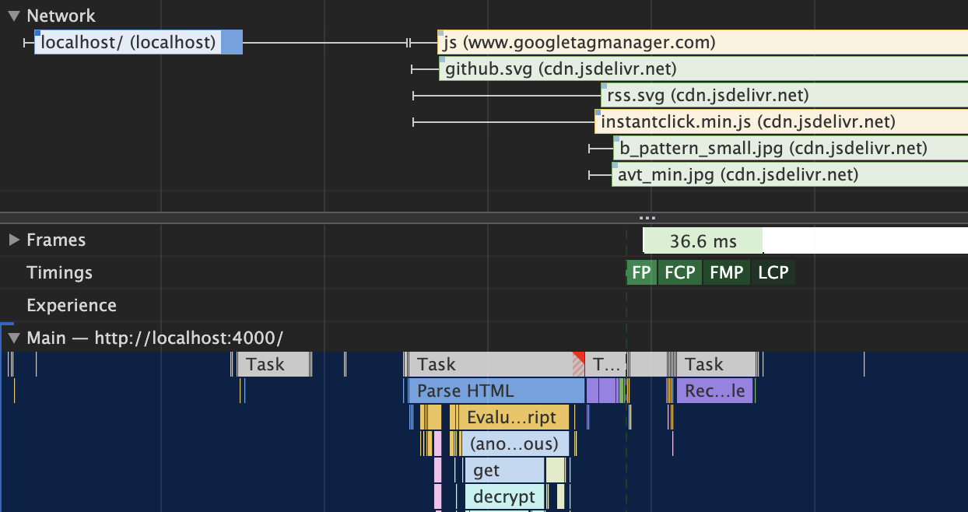Click the FMP timing marker
Image resolution: width=968 pixels, height=512 pixels.
click(x=726, y=273)
